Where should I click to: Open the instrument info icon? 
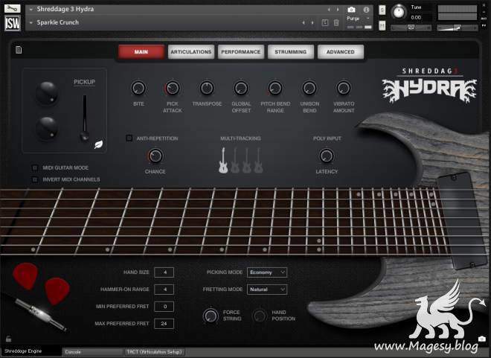tap(366, 10)
